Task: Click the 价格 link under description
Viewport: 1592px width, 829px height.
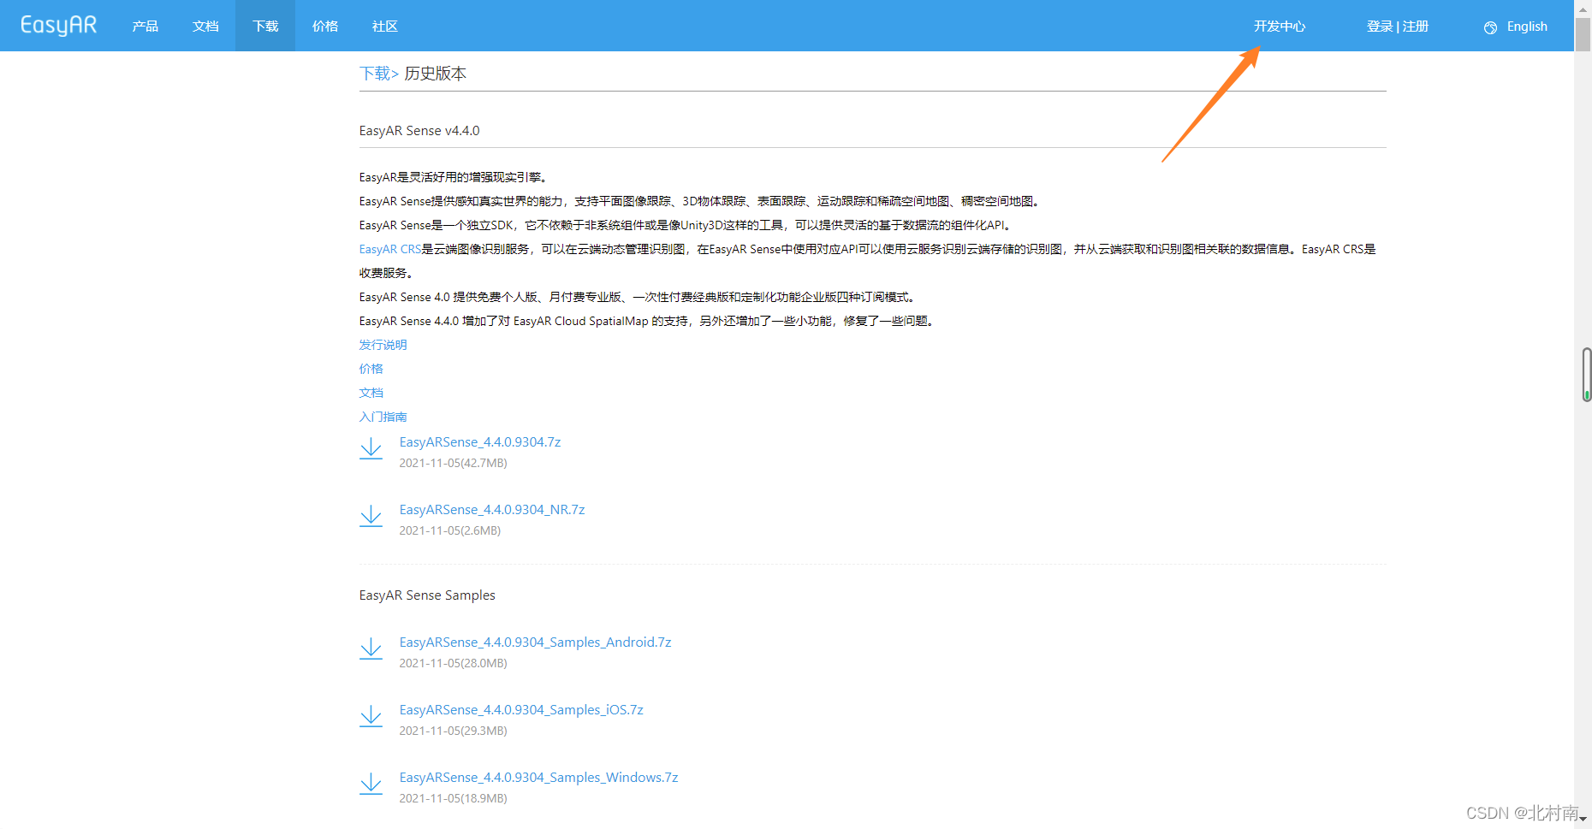Action: tap(371, 369)
